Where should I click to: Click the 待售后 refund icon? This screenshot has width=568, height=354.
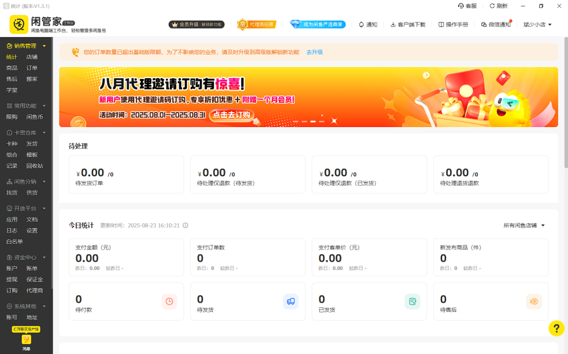[x=534, y=301]
